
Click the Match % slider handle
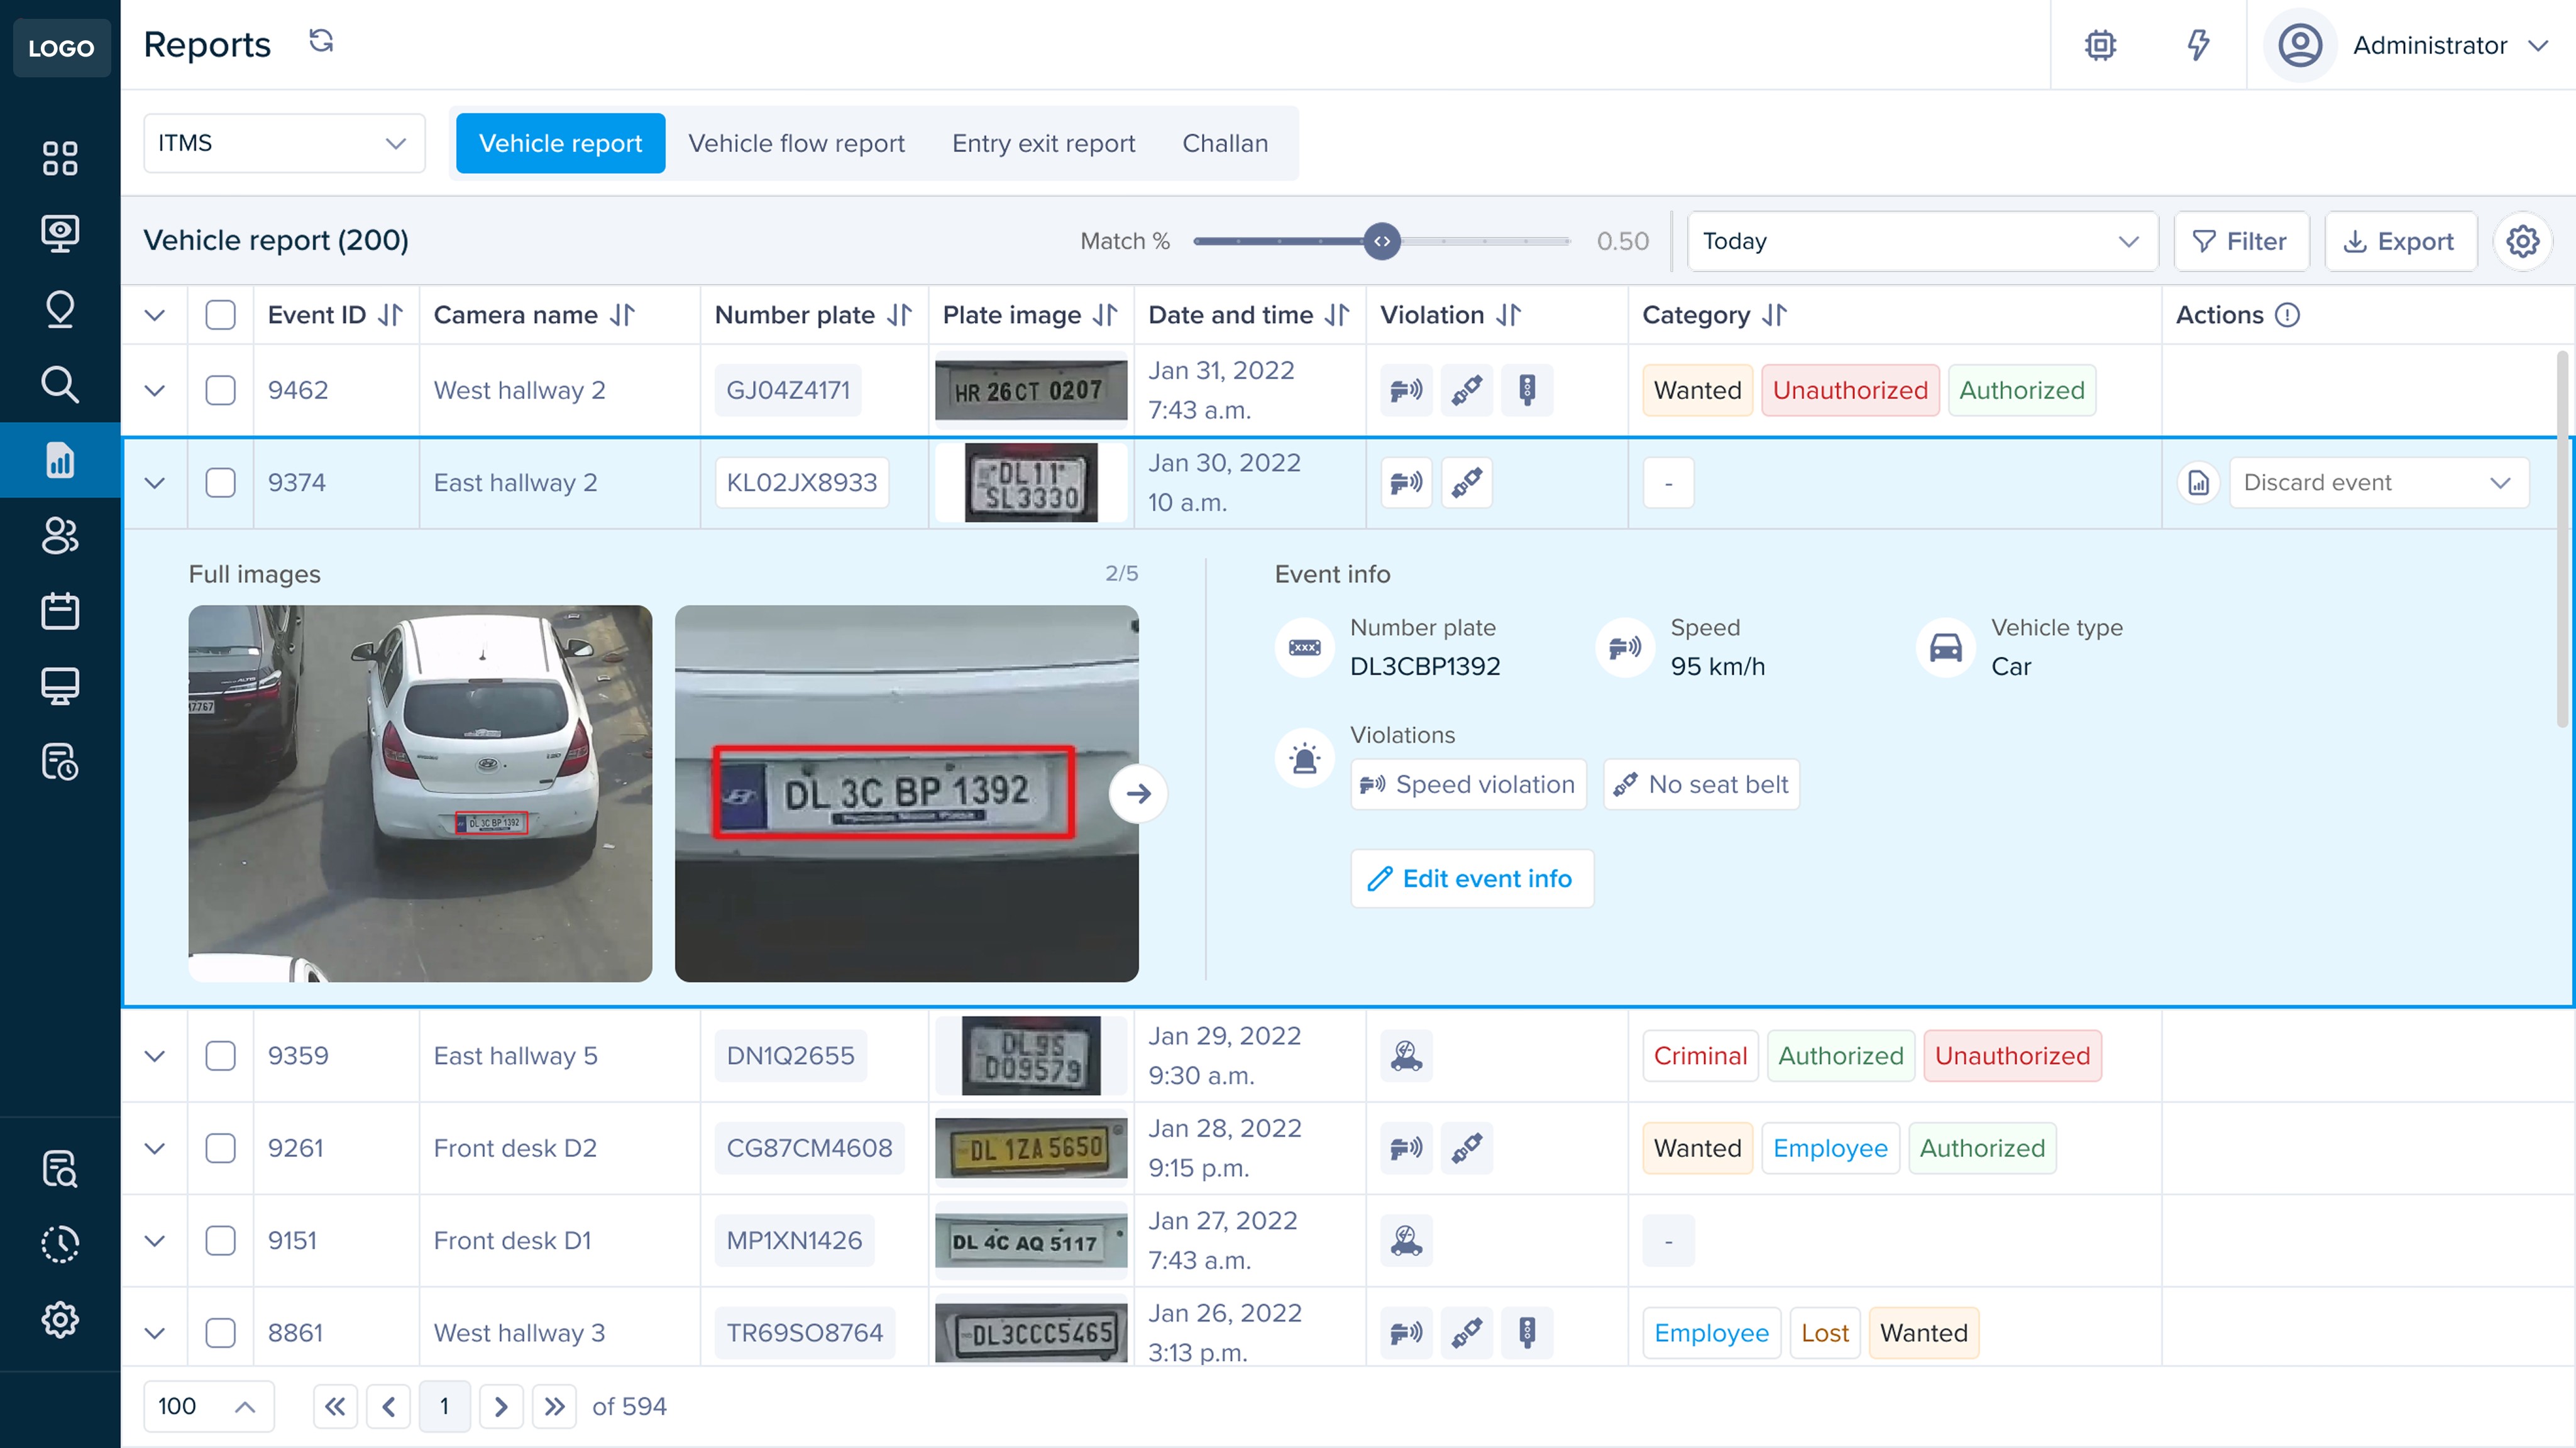pyautogui.click(x=1381, y=241)
